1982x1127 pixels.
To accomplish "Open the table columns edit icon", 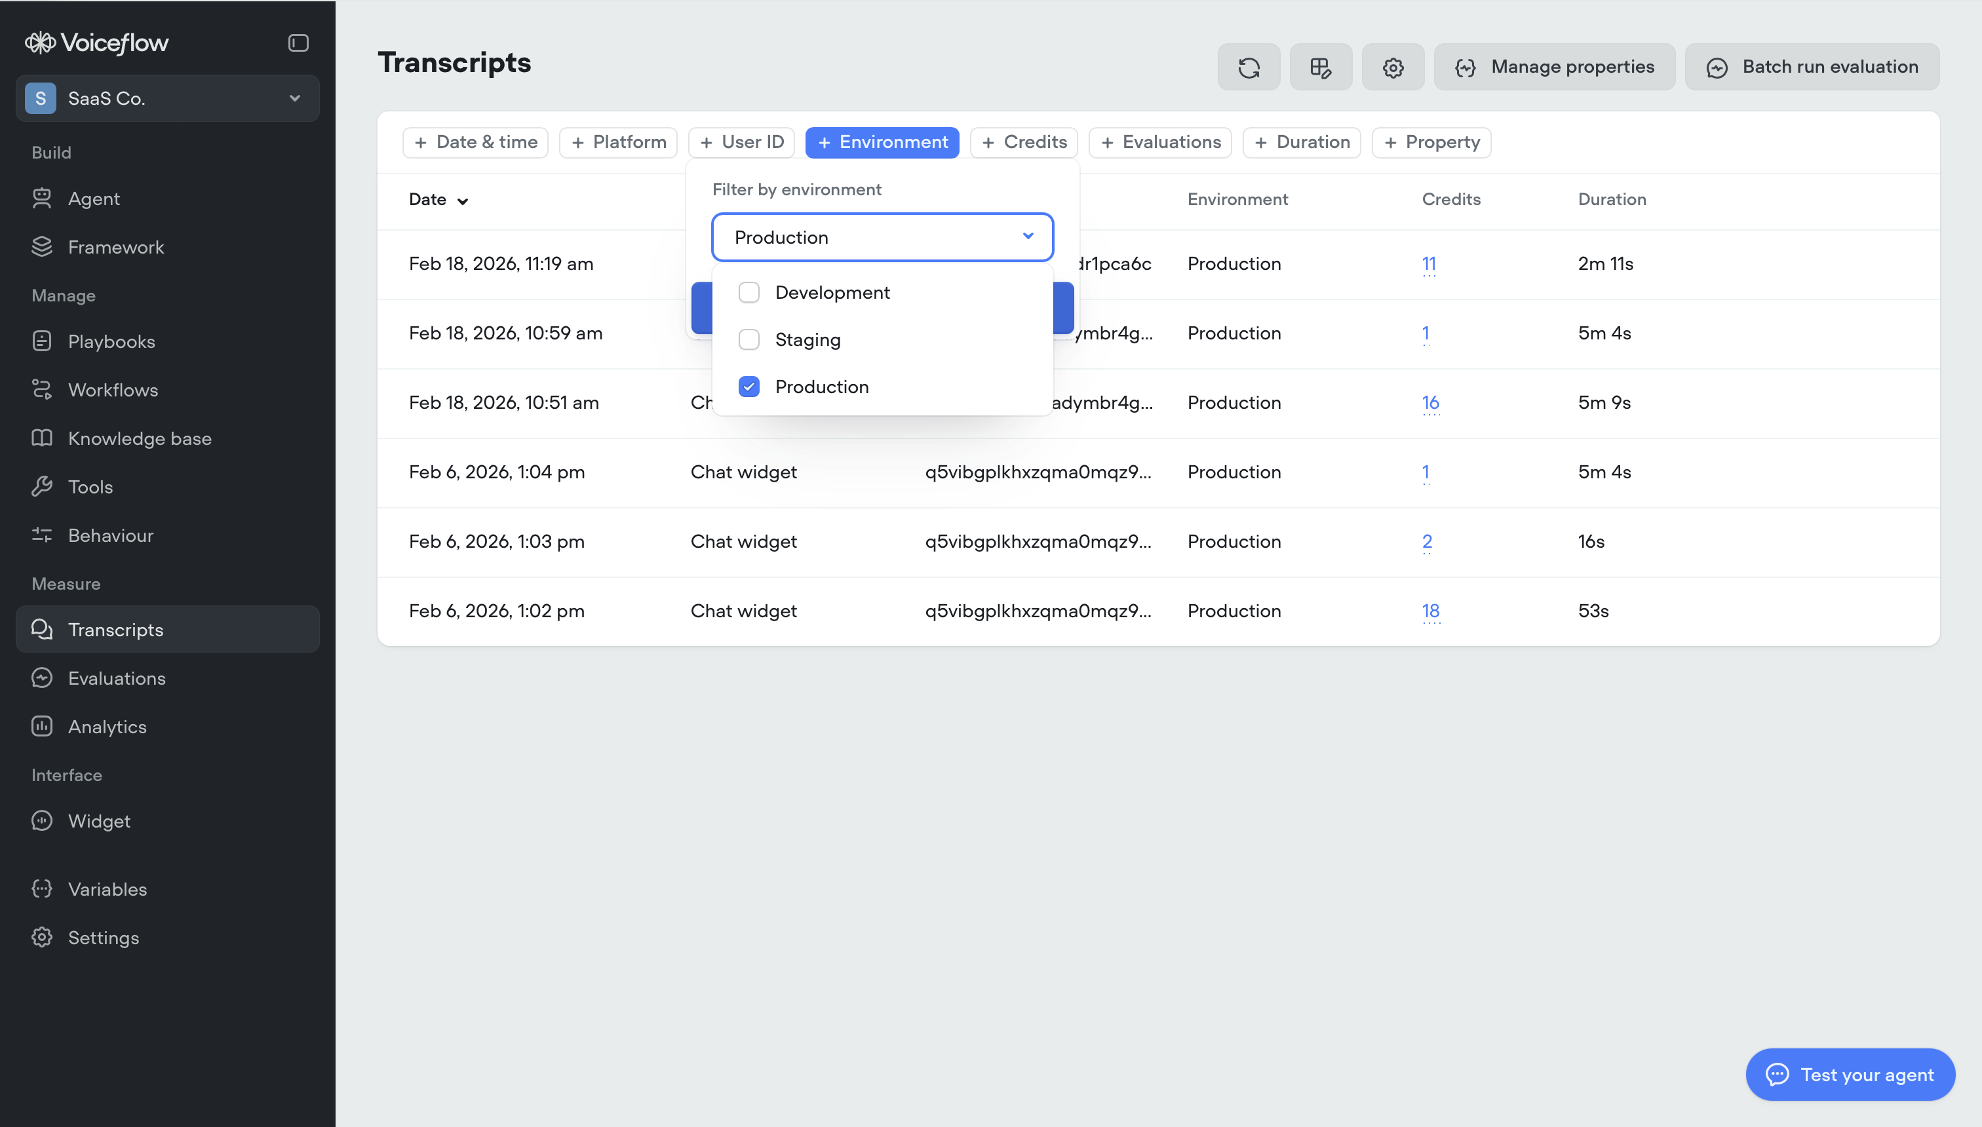I will point(1320,67).
